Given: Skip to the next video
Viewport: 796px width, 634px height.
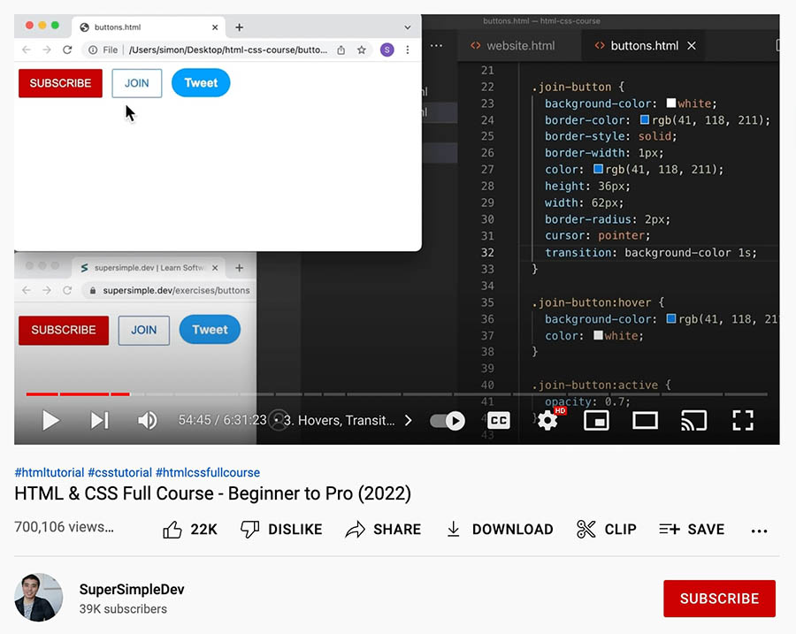Looking at the screenshot, I should (99, 420).
